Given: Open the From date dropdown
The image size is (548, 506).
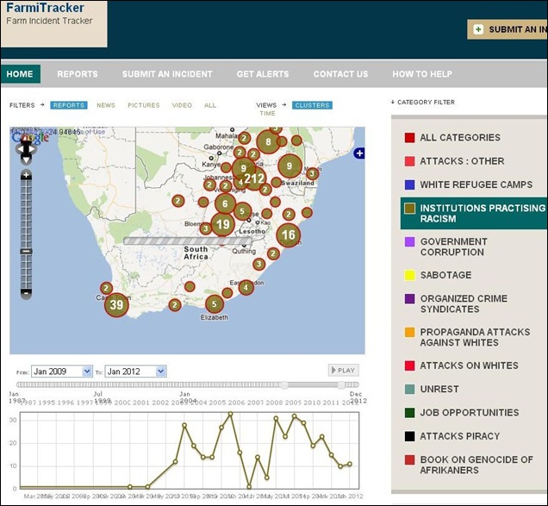Looking at the screenshot, I should [x=62, y=371].
